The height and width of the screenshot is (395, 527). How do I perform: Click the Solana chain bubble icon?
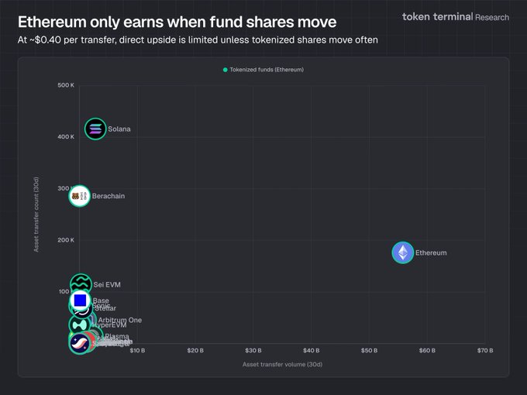click(x=95, y=129)
